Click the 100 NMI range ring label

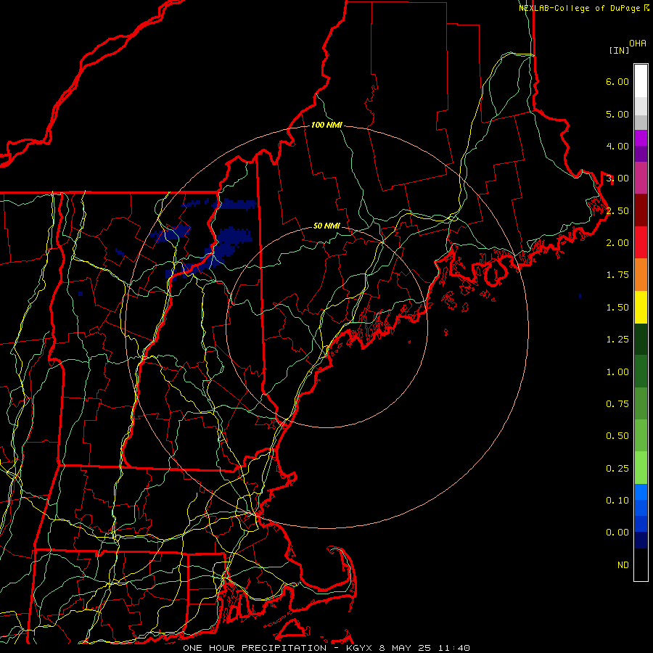[x=326, y=125]
